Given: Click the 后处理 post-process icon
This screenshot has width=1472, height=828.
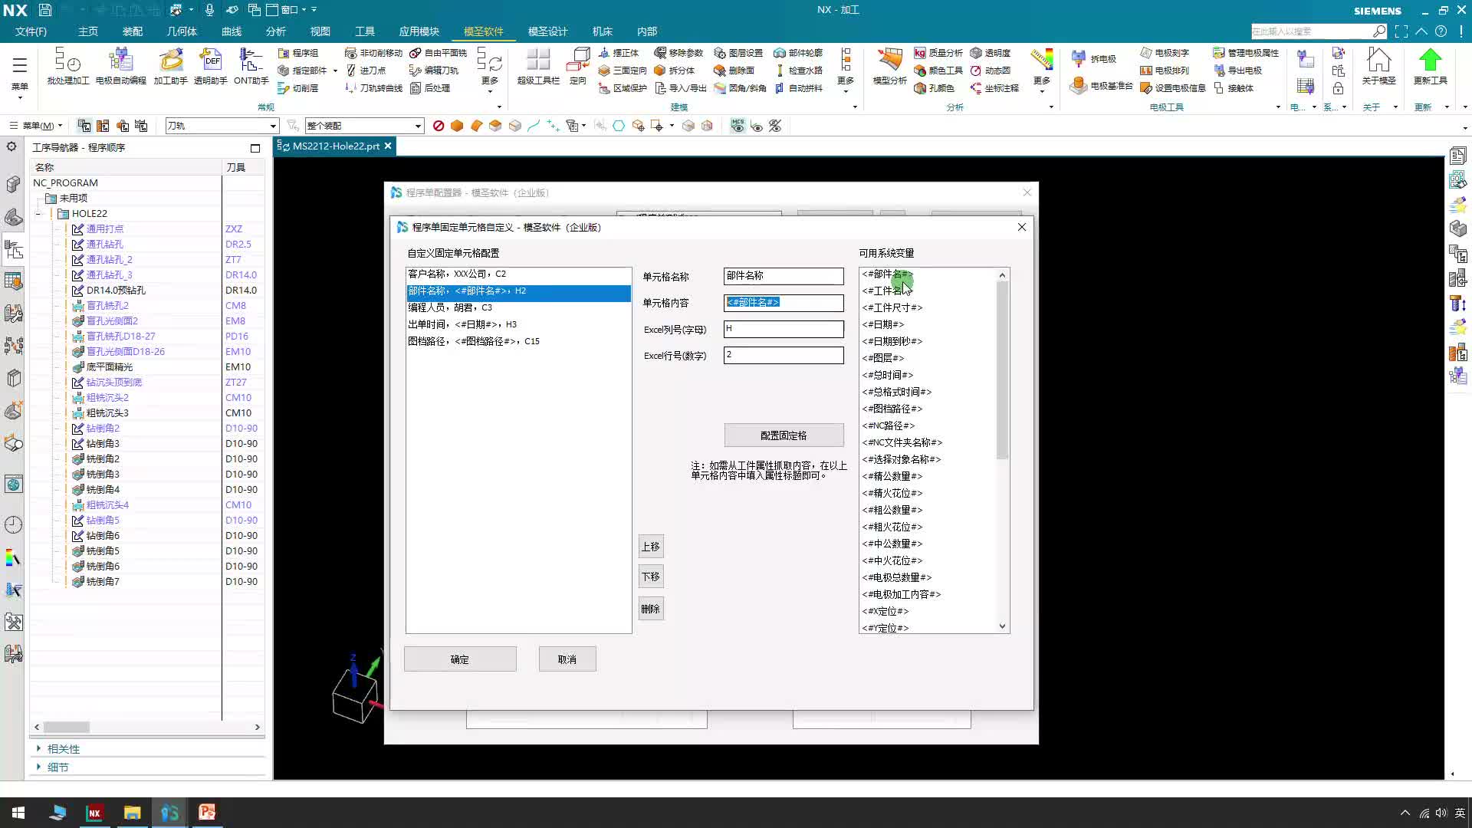Looking at the screenshot, I should click(x=416, y=88).
